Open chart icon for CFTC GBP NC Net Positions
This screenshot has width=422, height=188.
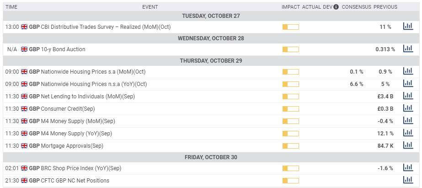coord(408,180)
